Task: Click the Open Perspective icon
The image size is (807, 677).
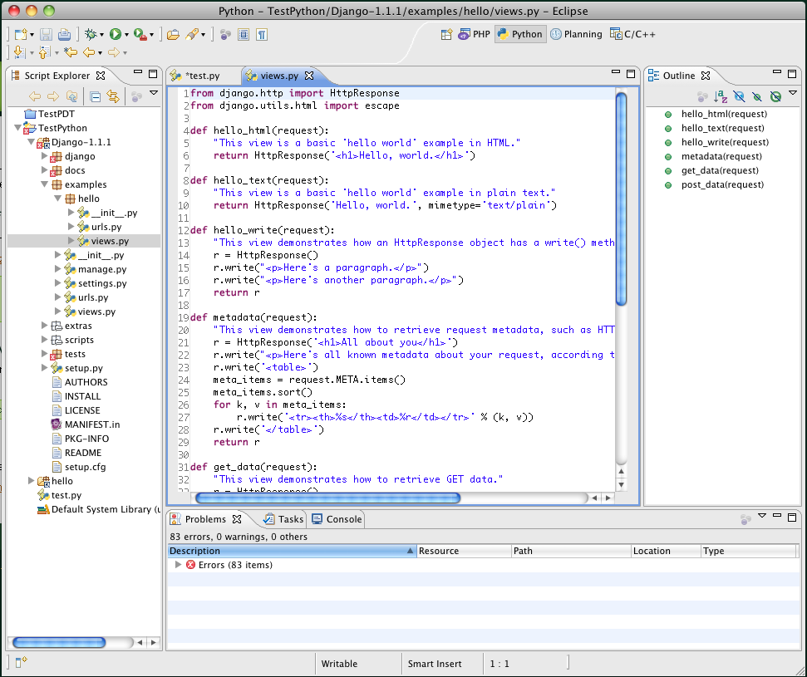Action: pyautogui.click(x=447, y=34)
